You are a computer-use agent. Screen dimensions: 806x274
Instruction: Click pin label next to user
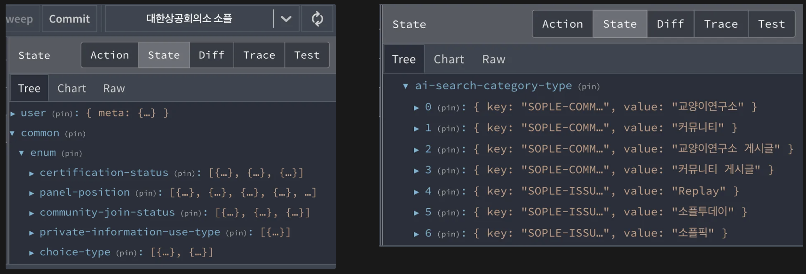point(63,114)
